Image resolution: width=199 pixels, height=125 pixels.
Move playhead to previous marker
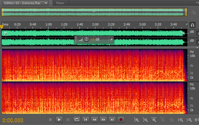(x=86, y=120)
